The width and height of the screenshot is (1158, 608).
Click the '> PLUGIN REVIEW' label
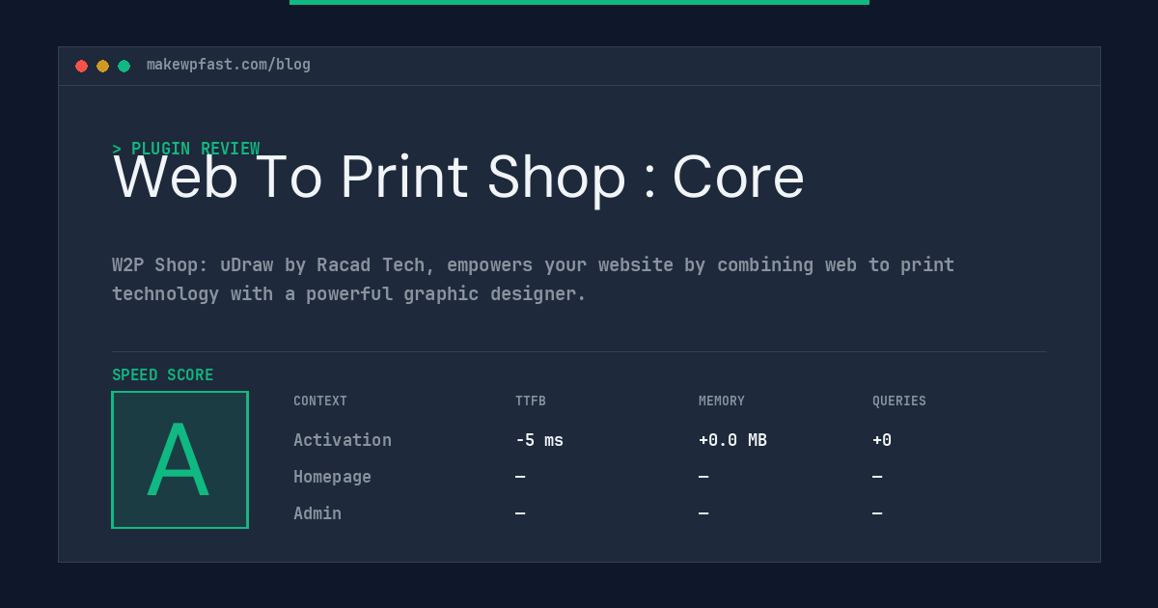[186, 149]
